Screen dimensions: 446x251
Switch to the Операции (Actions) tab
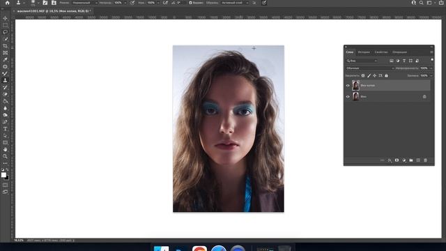coord(399,52)
